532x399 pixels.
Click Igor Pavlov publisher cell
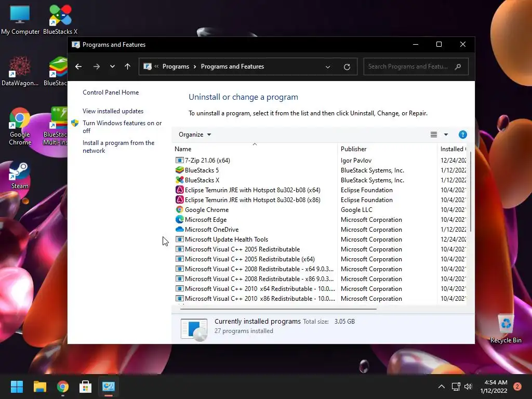(356, 160)
